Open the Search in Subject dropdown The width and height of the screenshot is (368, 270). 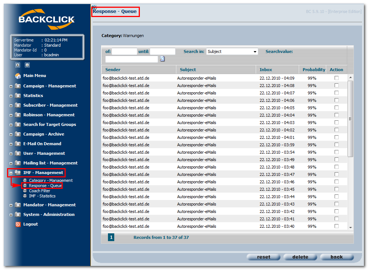tap(232, 51)
